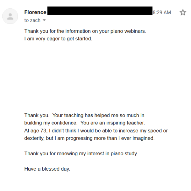Click the 'Have a blessed day.' closing line
This screenshot has width=191, height=191.
pos(47,169)
